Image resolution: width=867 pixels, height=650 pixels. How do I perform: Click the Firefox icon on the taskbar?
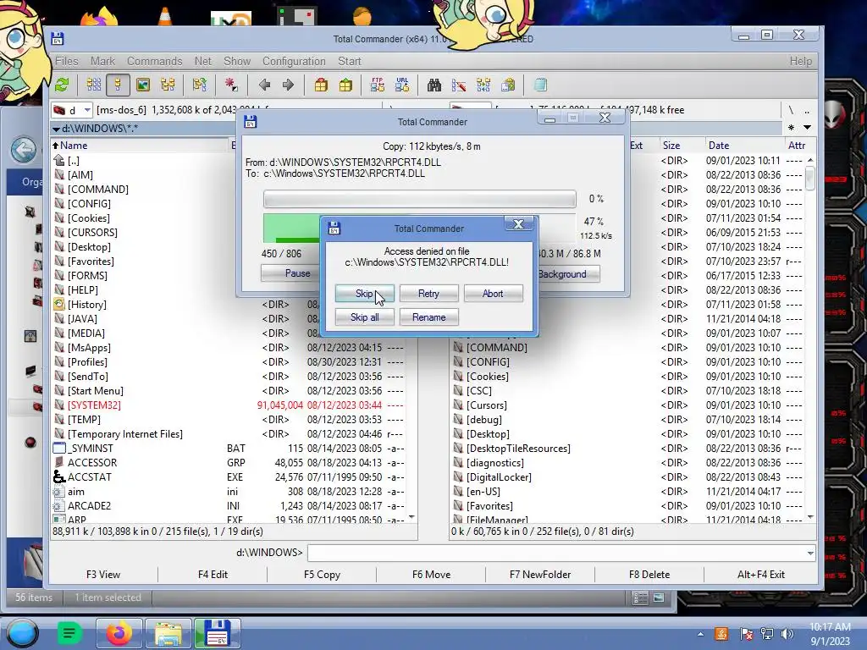tap(119, 633)
